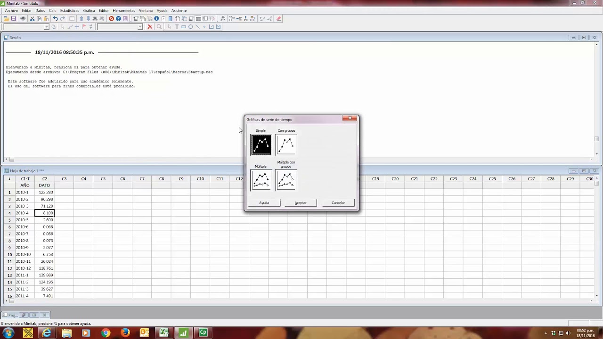603x339 pixels.
Task: Open Internet Explorer from the taskbar
Action: tap(47, 333)
